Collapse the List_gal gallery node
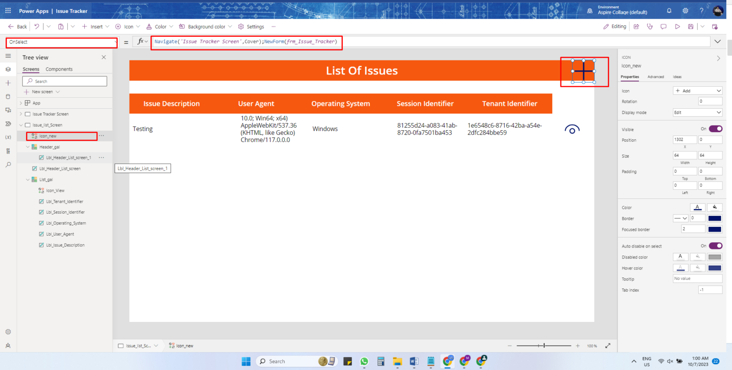Image resolution: width=732 pixels, height=370 pixels. coord(28,180)
